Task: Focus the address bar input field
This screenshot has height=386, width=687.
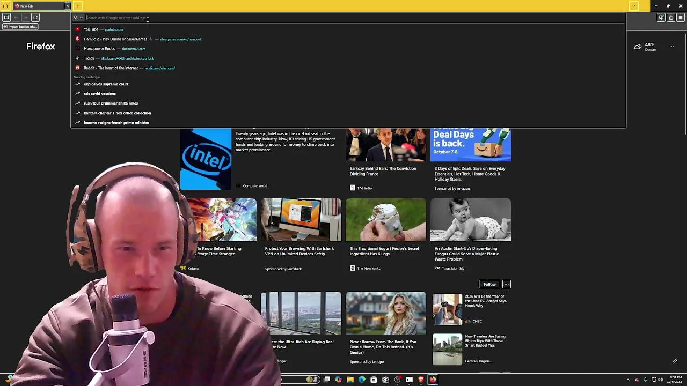Action: coord(354,18)
